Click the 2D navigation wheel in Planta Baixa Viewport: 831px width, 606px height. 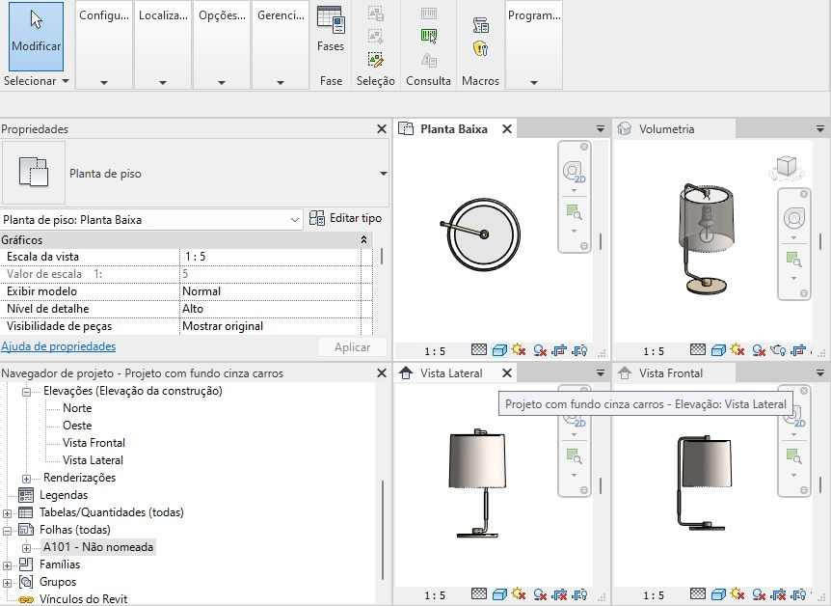pyautogui.click(x=575, y=172)
